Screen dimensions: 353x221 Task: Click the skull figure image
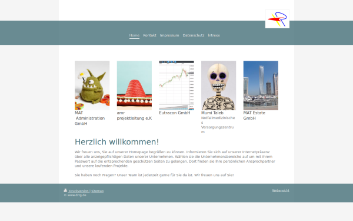point(219,85)
